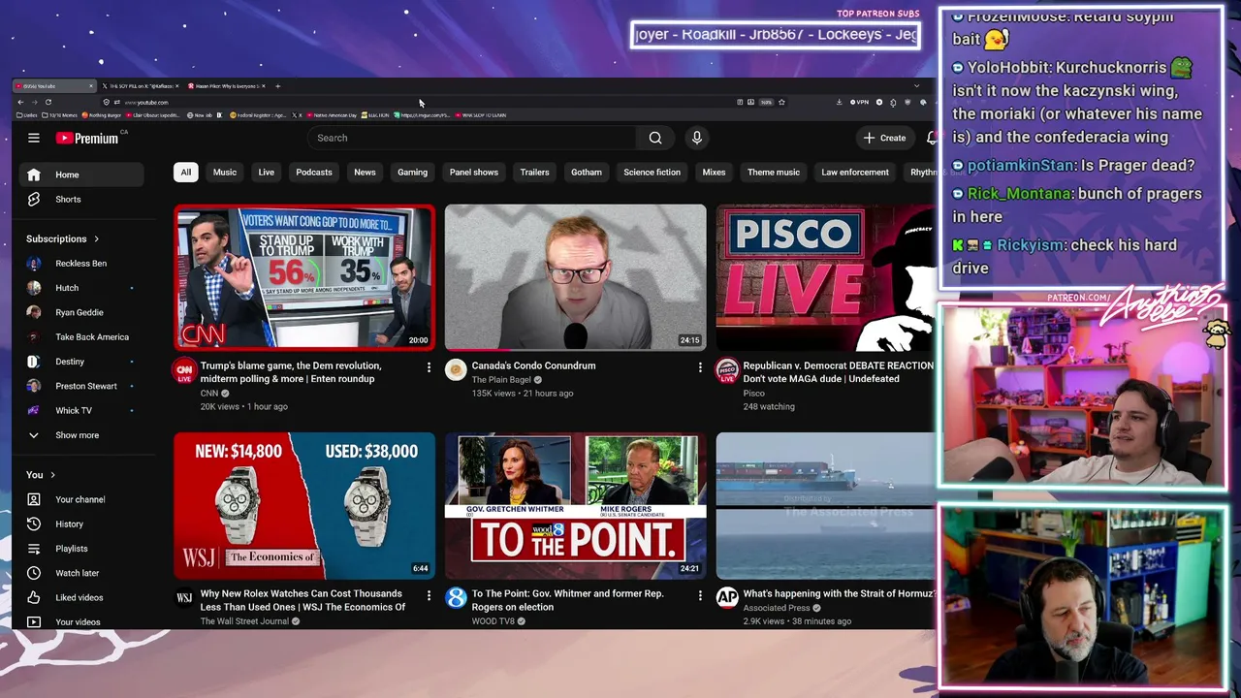Open watch History
Viewport: 1241px width, 698px height.
click(81, 523)
